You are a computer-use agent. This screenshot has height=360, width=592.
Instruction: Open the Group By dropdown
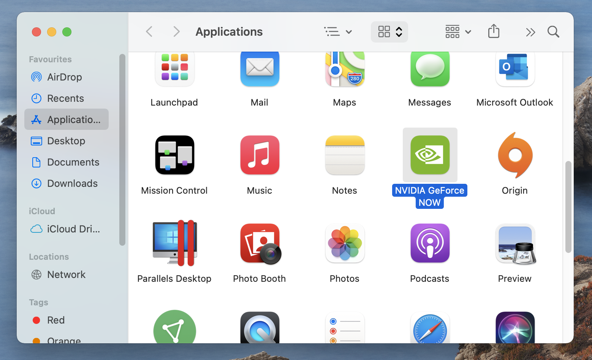point(458,32)
